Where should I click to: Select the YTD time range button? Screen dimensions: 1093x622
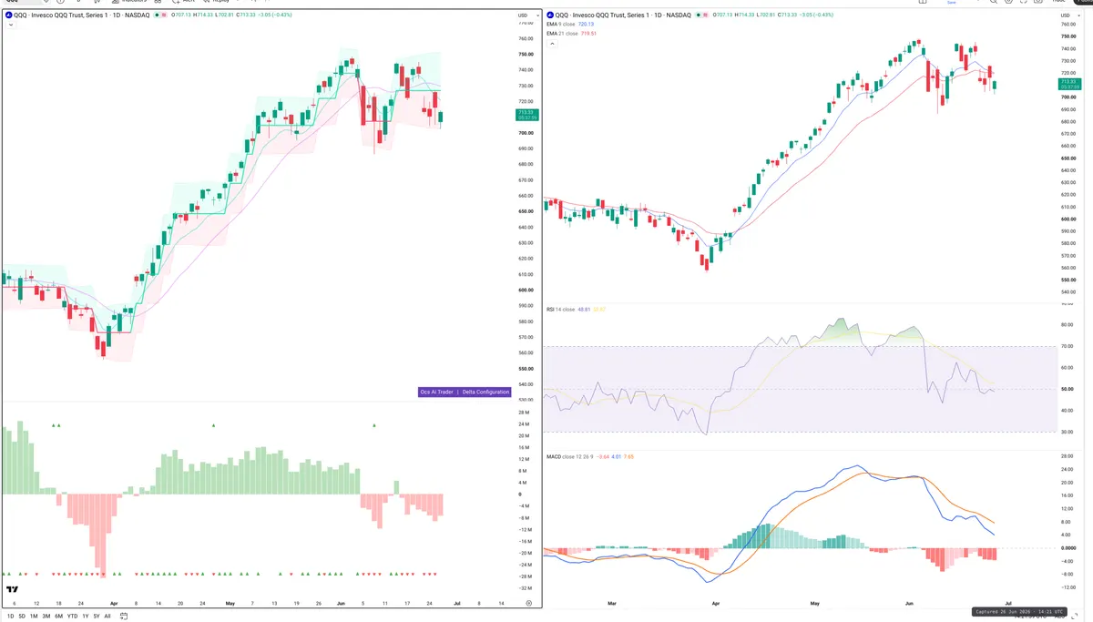(72, 616)
